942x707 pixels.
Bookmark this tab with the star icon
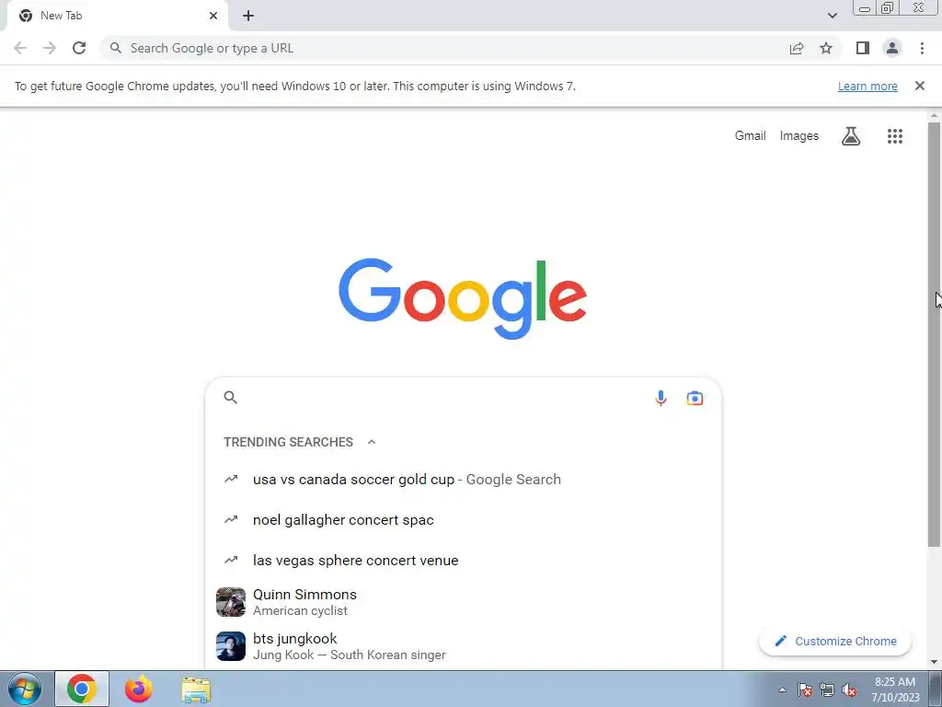826,48
